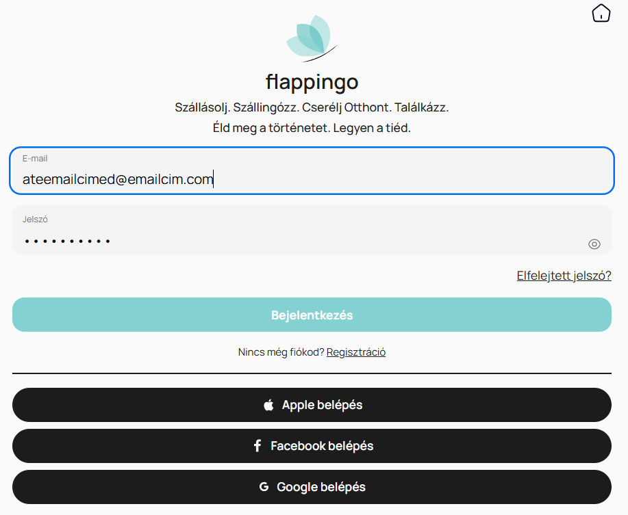Click the 'Szállásolj. Szállingózz.' tagline
The width and height of the screenshot is (628, 515).
click(x=312, y=107)
